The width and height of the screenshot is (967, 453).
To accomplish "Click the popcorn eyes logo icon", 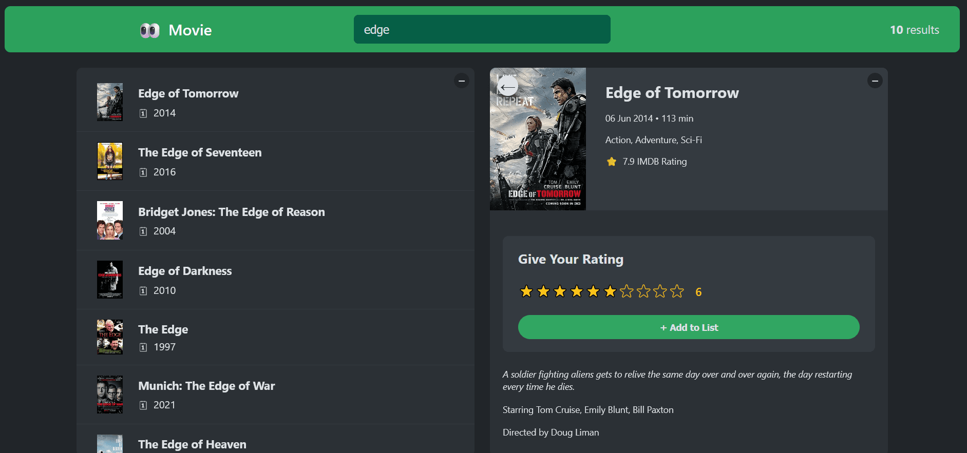I will coord(150,30).
